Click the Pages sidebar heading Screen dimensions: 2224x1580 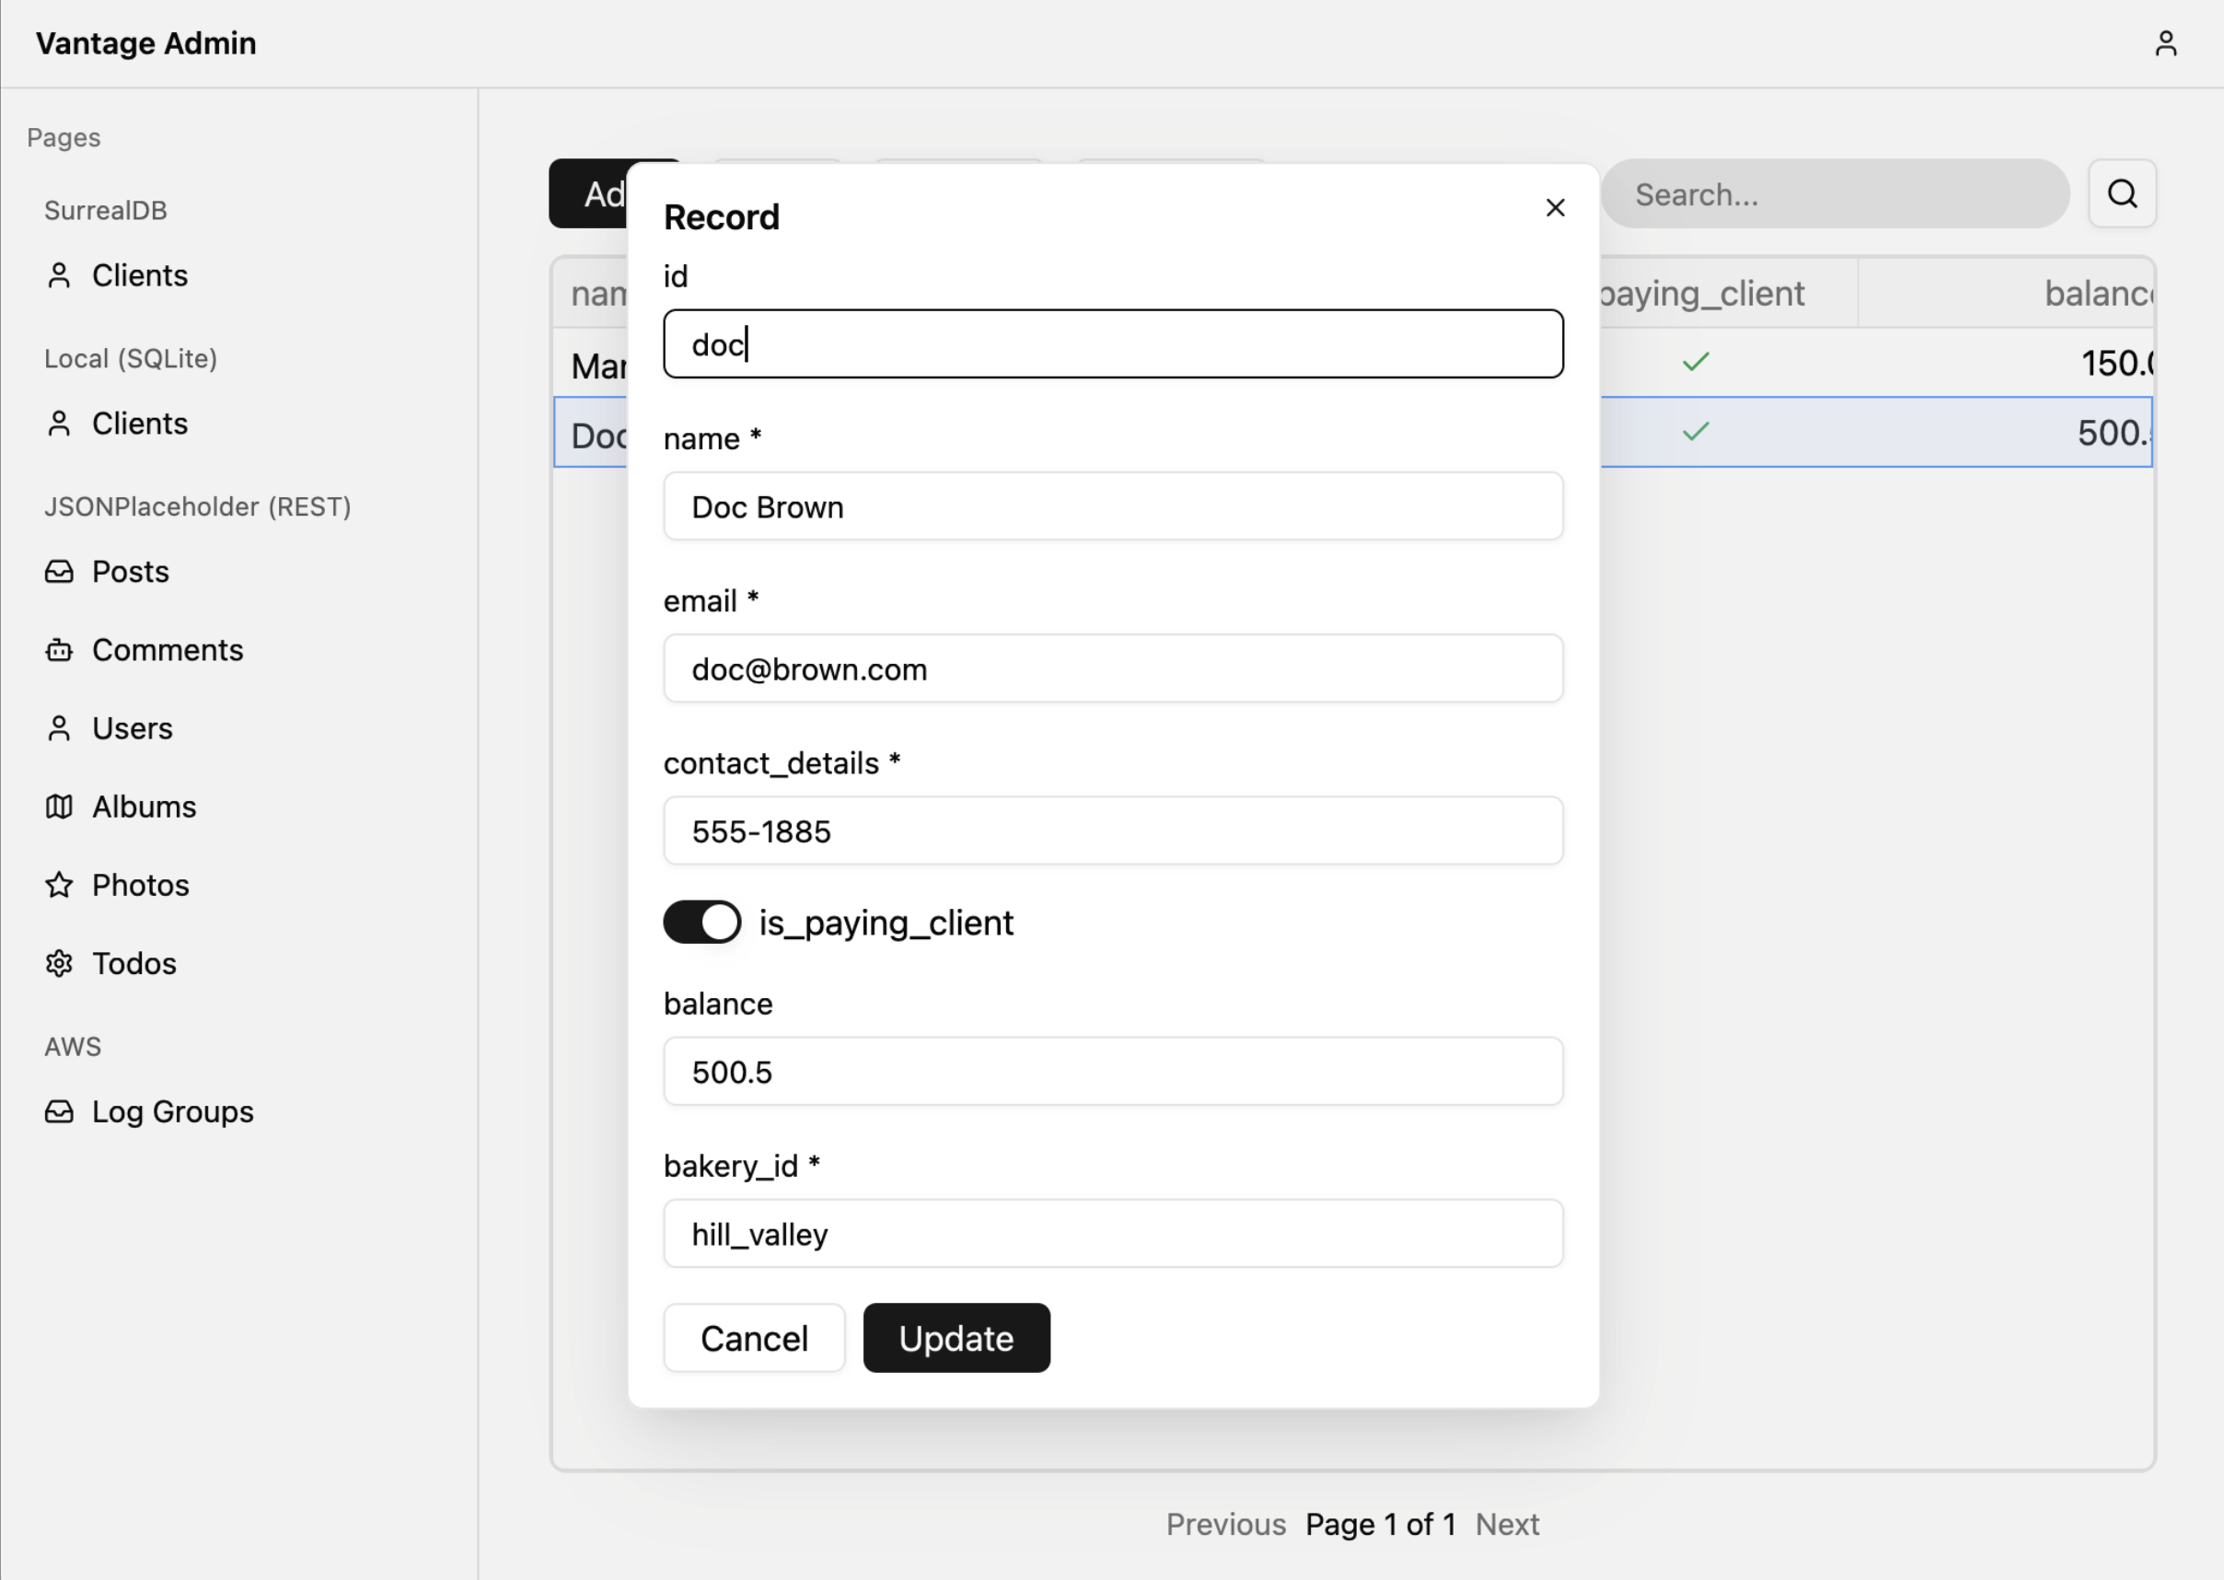pos(64,138)
